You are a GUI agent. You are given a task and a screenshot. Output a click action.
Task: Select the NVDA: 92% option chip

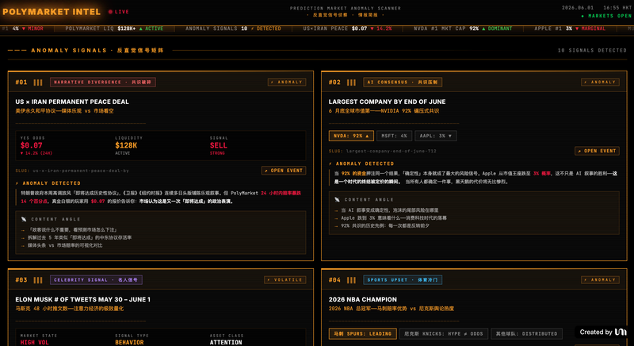[x=351, y=136]
